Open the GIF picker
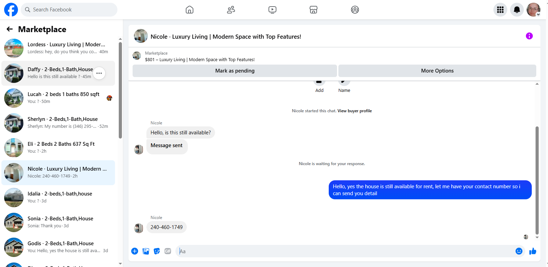Viewport: 548px width, 267px height. click(168, 251)
